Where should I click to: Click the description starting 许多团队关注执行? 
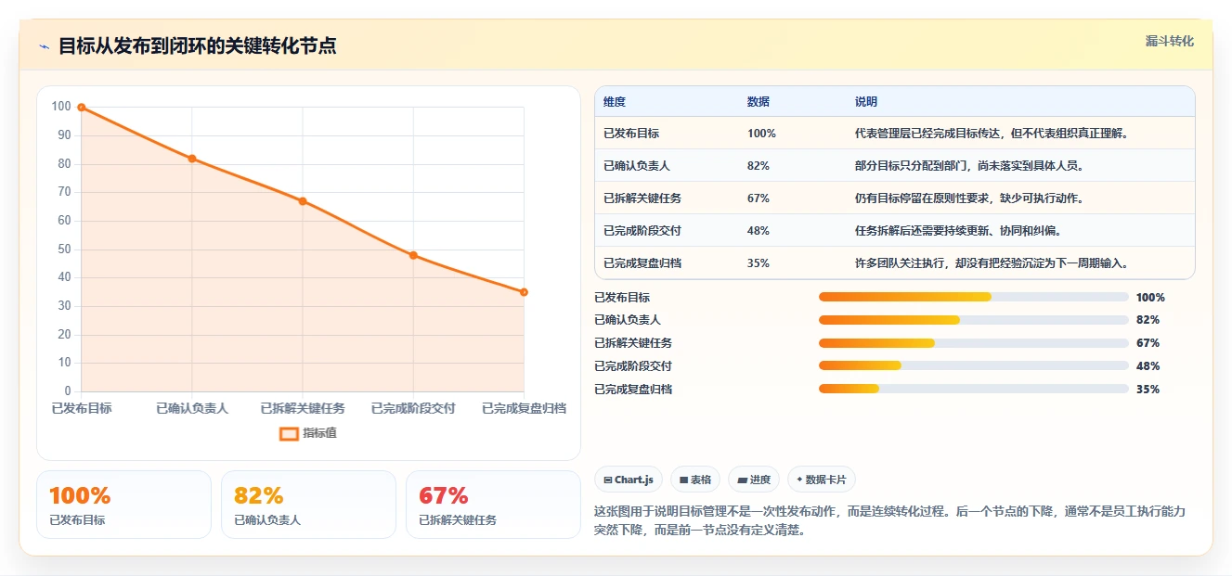pos(992,263)
